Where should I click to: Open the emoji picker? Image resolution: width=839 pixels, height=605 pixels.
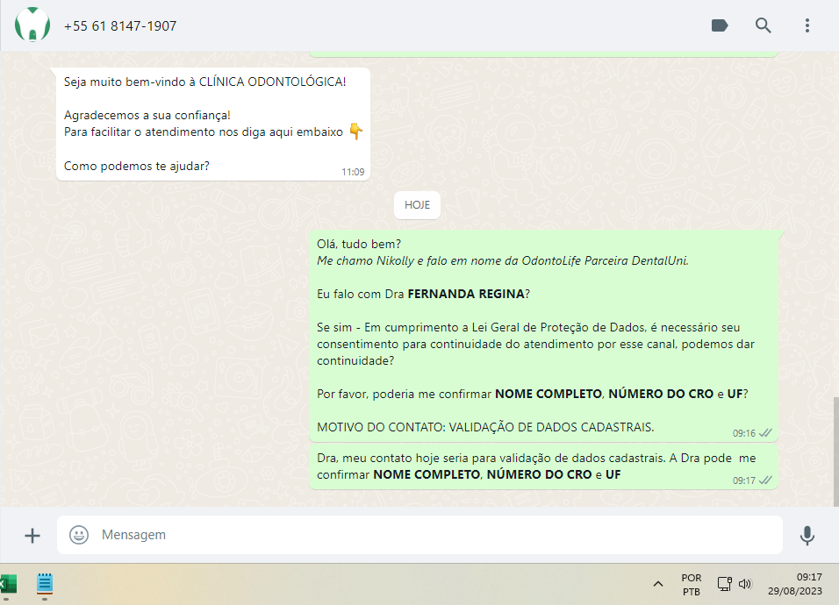tap(79, 535)
